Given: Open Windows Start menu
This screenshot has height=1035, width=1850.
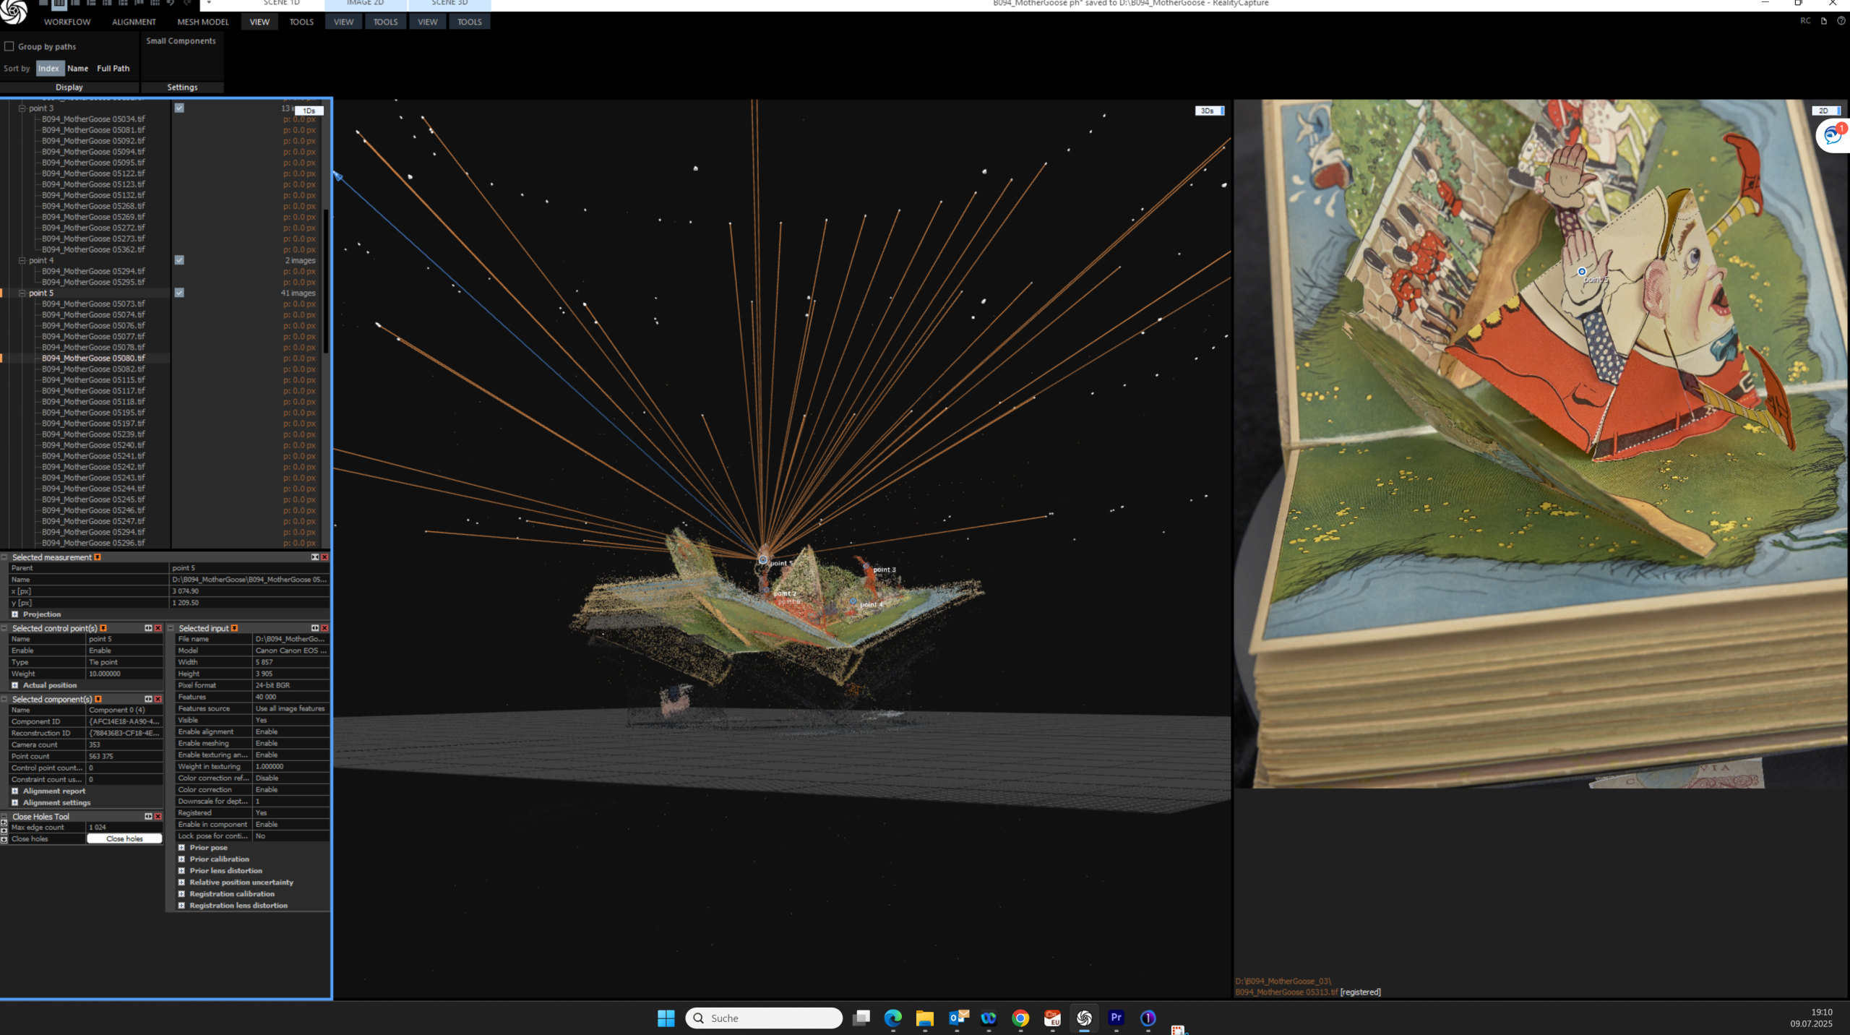Looking at the screenshot, I should tap(666, 1018).
